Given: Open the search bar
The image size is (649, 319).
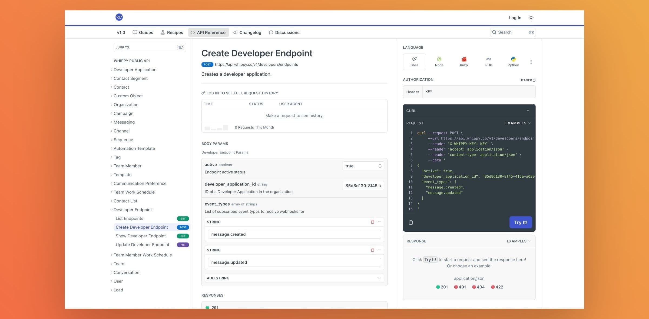Looking at the screenshot, I should (512, 32).
